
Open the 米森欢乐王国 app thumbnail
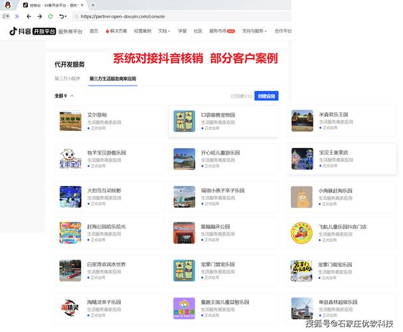click(x=302, y=121)
